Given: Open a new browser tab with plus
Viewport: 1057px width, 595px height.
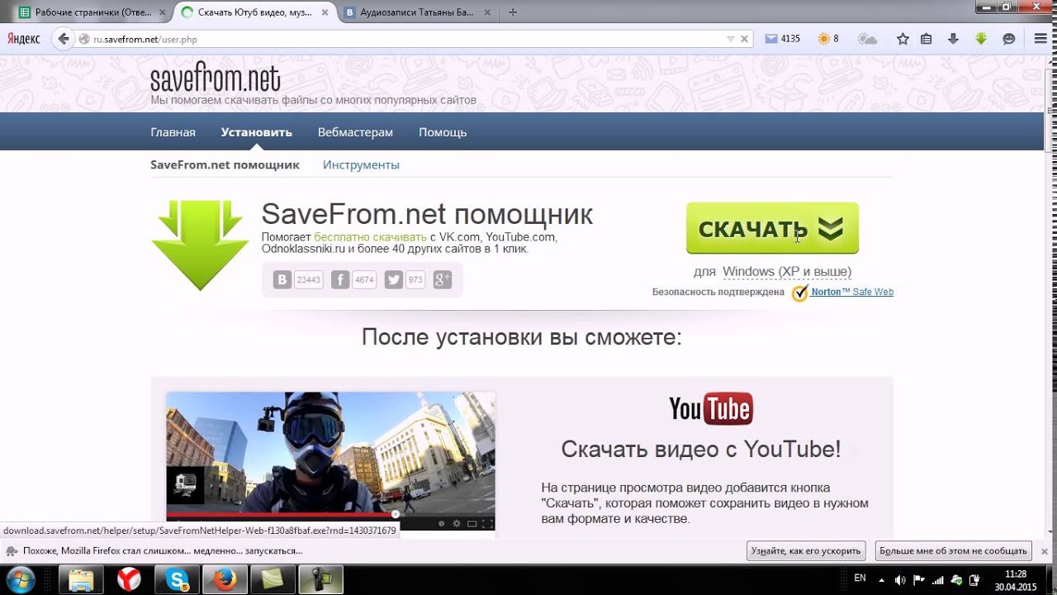Looking at the screenshot, I should (513, 12).
